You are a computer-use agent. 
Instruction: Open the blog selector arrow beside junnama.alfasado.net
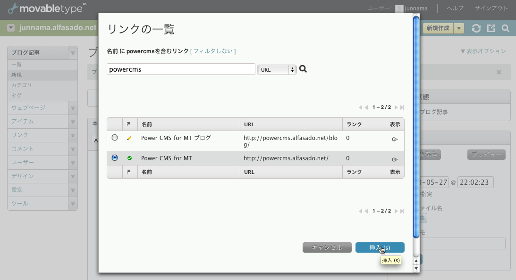pos(11,28)
